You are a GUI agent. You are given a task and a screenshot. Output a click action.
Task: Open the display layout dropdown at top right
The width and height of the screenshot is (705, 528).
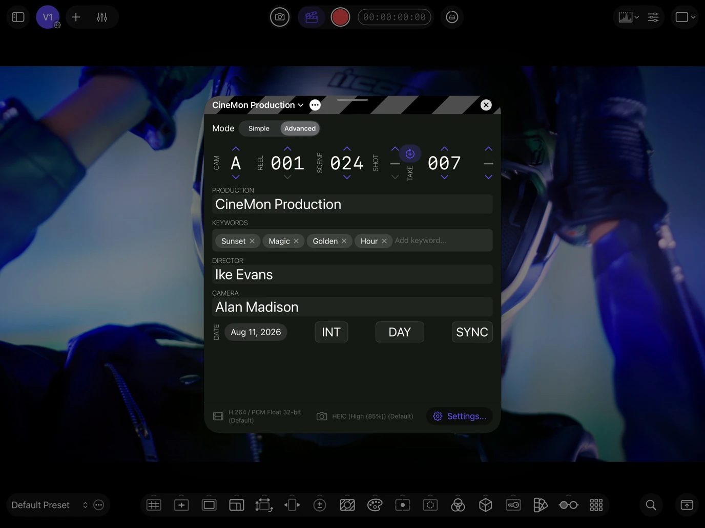pyautogui.click(x=685, y=17)
